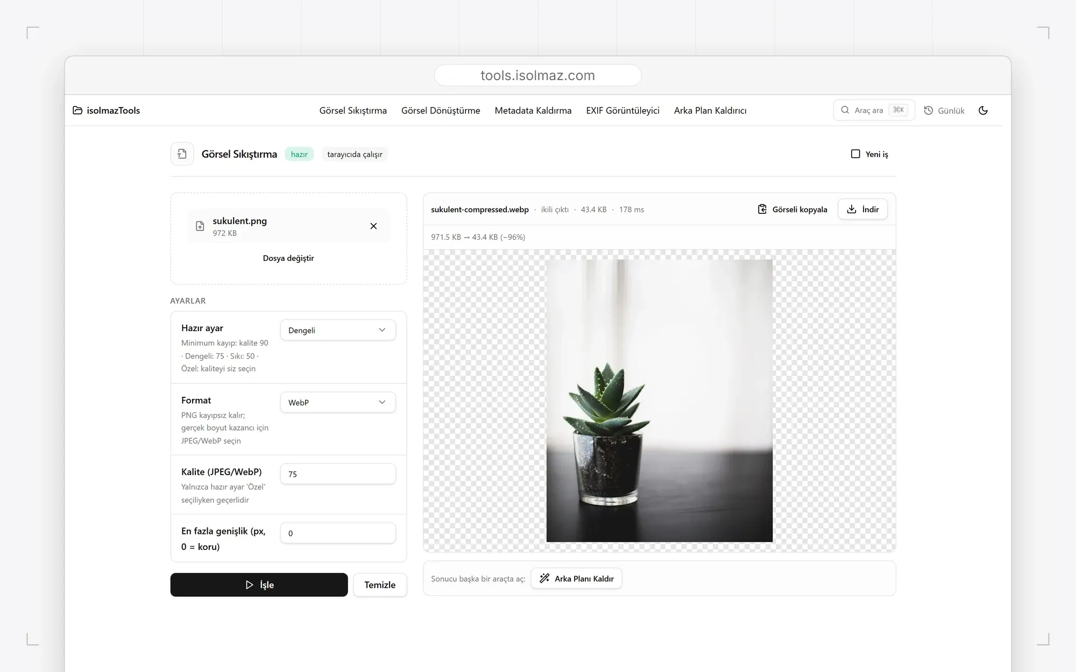This screenshot has height=672, width=1076.
Task: Click the isolmazTools folder logo icon
Action: (x=77, y=110)
